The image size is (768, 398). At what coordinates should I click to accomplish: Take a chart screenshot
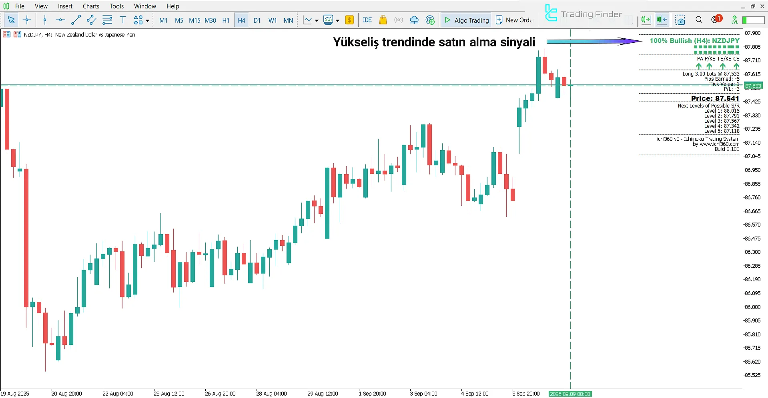coord(680,20)
